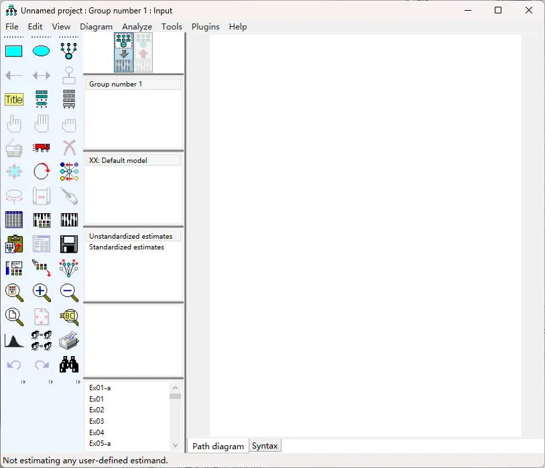The height and width of the screenshot is (468, 545).
Task: Choose the Duplicate objects copier icon
Action: [x=14, y=148]
